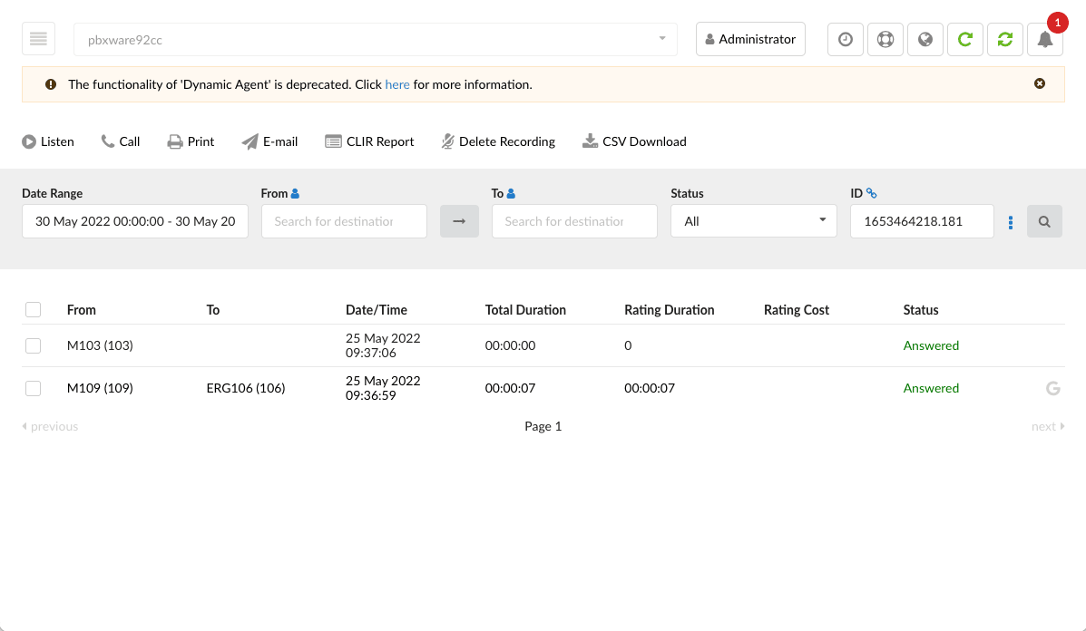Dismiss the Dynamic Agent deprecation banner
The image size is (1086, 631).
tap(1040, 83)
